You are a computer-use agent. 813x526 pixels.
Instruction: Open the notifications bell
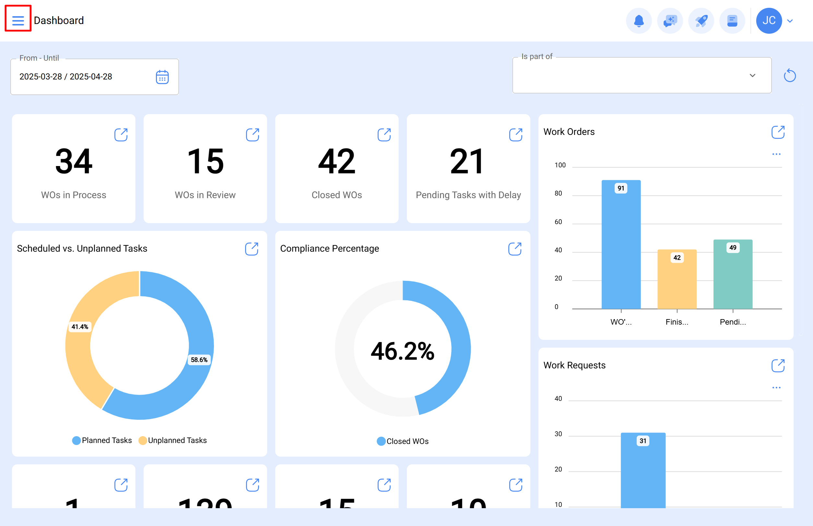pyautogui.click(x=639, y=20)
